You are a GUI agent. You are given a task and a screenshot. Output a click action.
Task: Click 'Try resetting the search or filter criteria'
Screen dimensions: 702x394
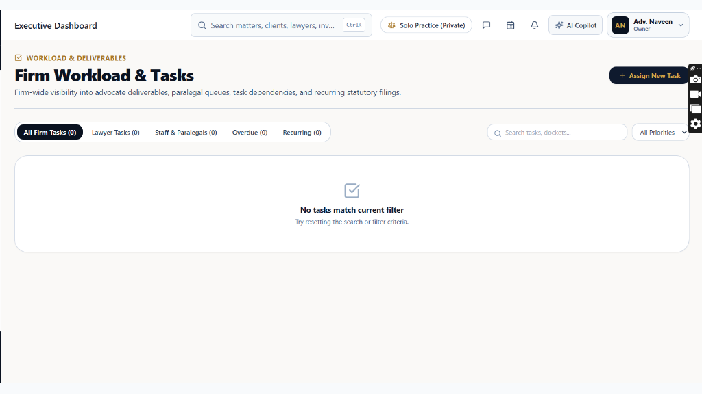[352, 222]
